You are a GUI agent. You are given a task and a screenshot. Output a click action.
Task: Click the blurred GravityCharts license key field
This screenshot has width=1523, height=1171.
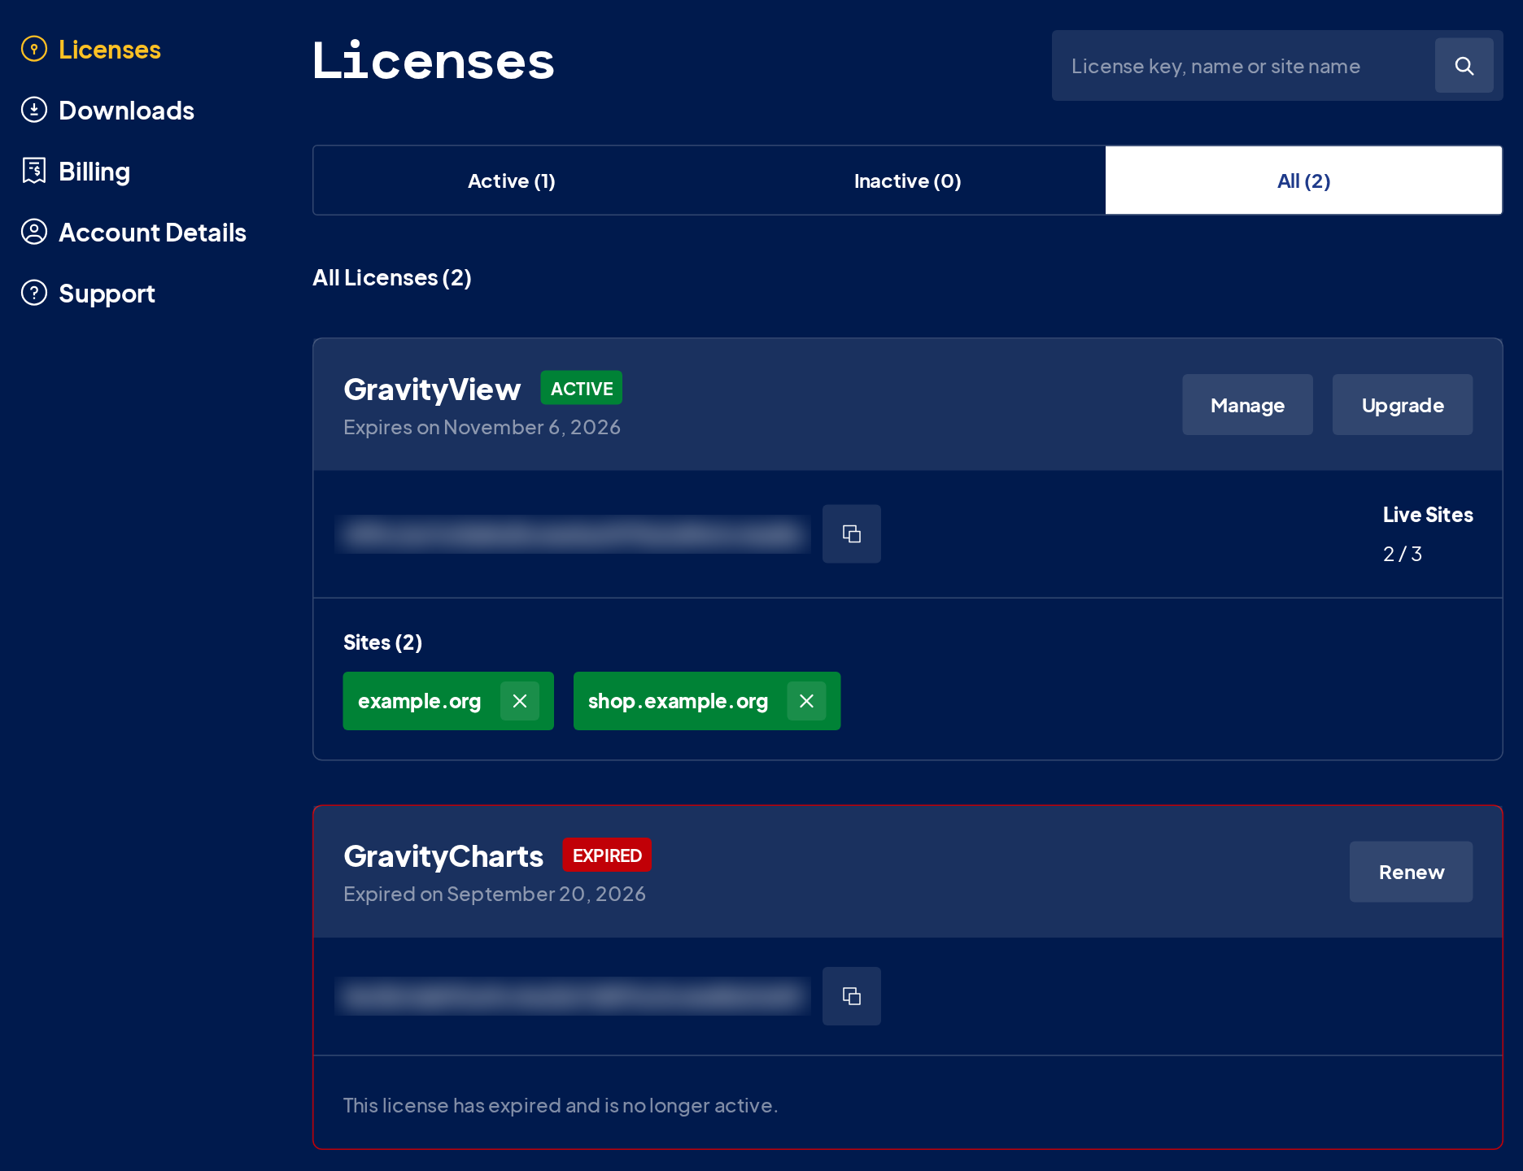click(x=573, y=996)
